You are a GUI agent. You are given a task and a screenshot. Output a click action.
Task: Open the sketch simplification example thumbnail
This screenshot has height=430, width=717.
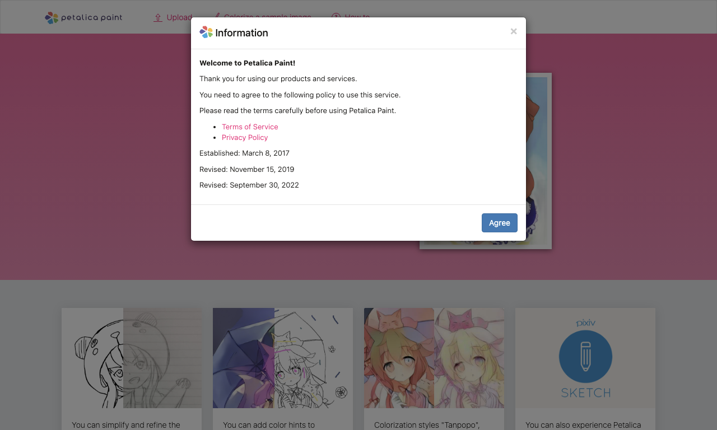132,358
